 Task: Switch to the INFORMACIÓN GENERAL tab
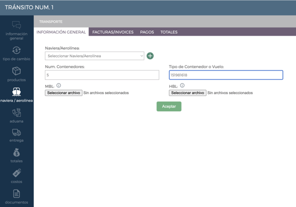(61, 32)
